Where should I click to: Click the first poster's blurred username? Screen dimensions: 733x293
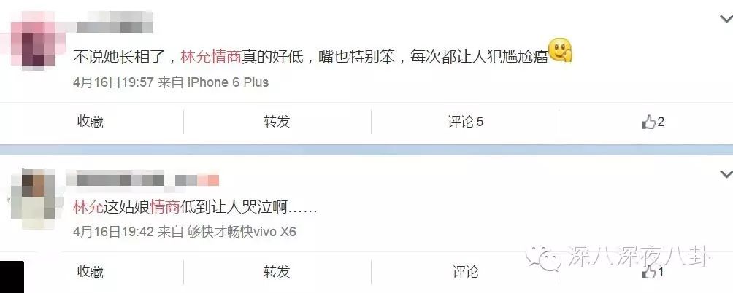click(114, 21)
